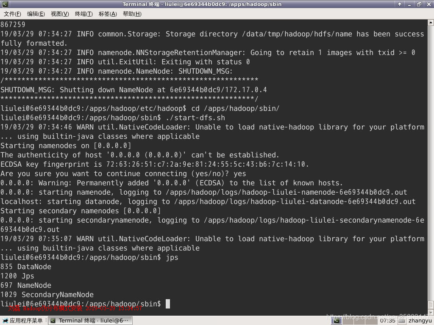
Task: Click the 'continue connecting (yes/no)? yes' line
Action: (x=123, y=174)
